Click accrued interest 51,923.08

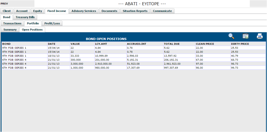[145, 64]
